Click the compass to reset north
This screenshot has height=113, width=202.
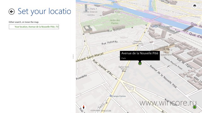[x=84, y=107]
